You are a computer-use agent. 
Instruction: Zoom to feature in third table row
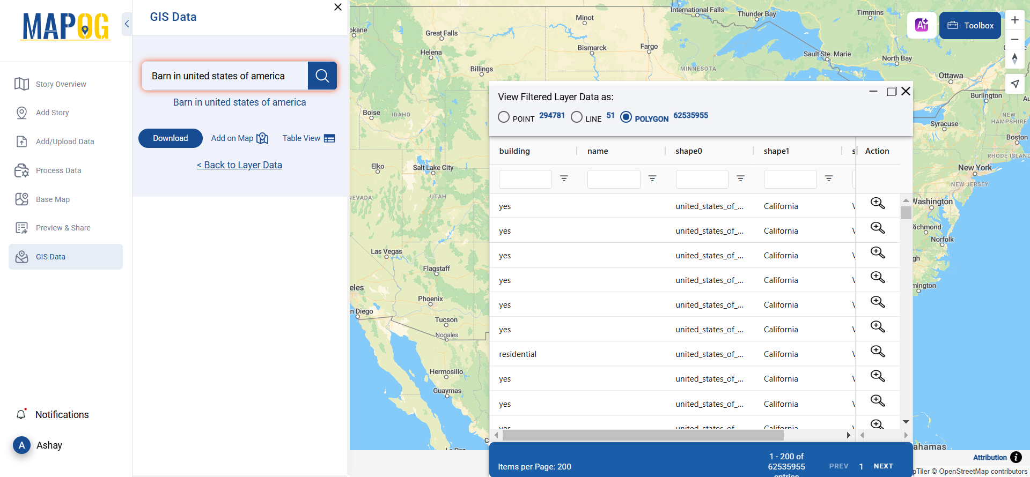878,252
